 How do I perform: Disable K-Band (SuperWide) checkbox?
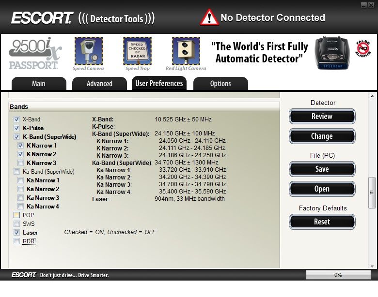[x=16, y=137]
